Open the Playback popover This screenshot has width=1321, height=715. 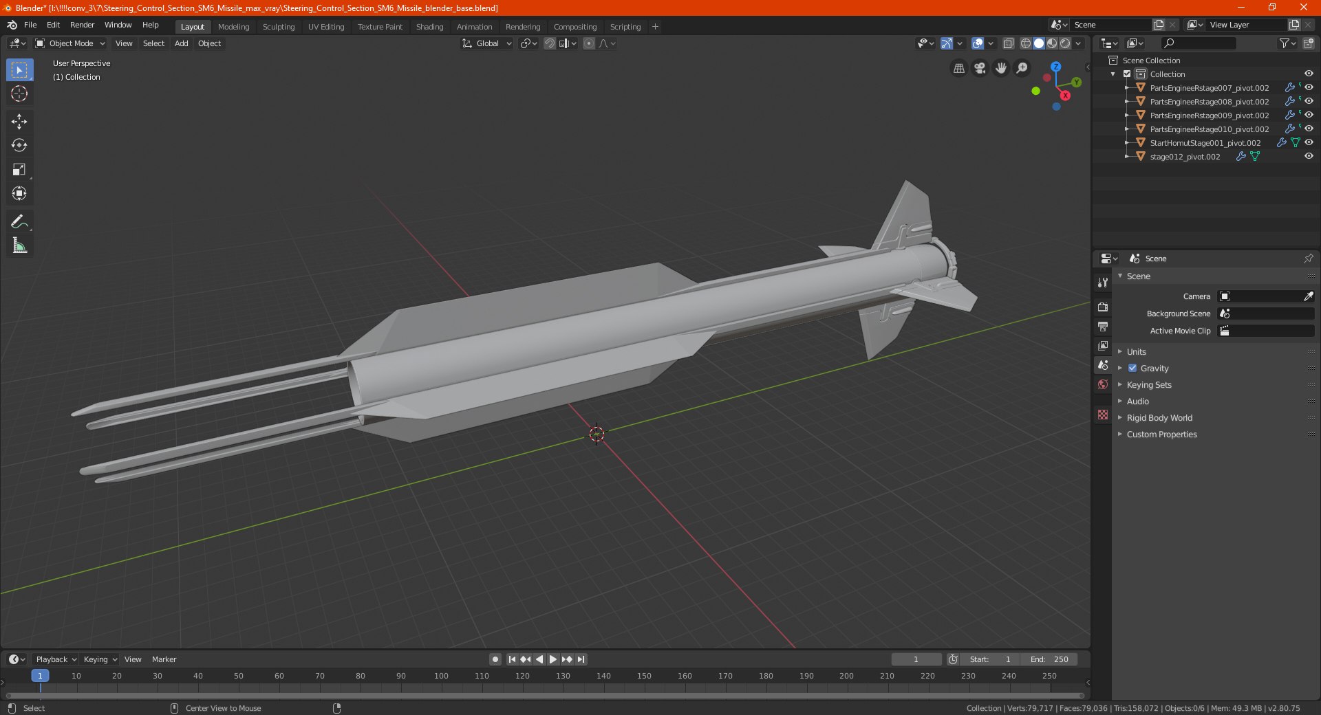coord(56,659)
